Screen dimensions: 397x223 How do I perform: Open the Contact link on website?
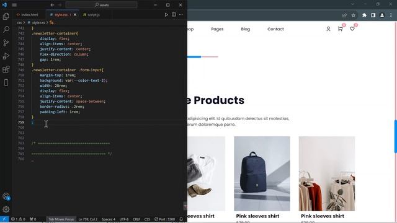(x=275, y=29)
